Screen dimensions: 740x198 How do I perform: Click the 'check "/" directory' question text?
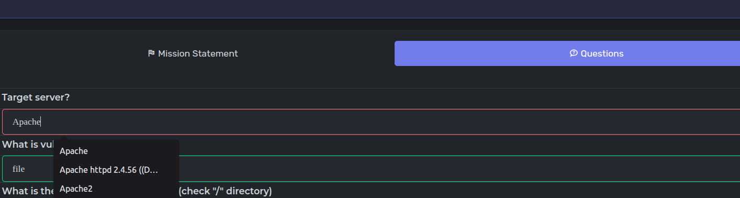tap(226, 191)
